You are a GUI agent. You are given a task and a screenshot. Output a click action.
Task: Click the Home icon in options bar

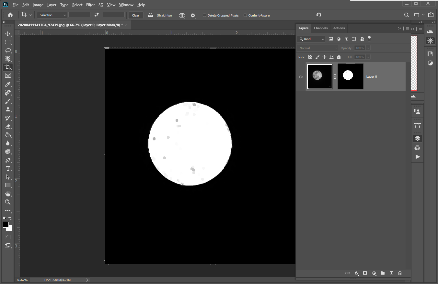[x=10, y=15]
